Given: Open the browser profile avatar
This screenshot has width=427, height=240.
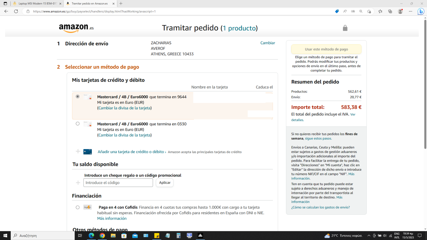Looking at the screenshot, I should tap(400, 11).
